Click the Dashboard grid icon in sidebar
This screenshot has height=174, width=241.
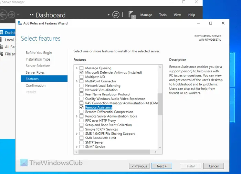click(x=1, y=33)
